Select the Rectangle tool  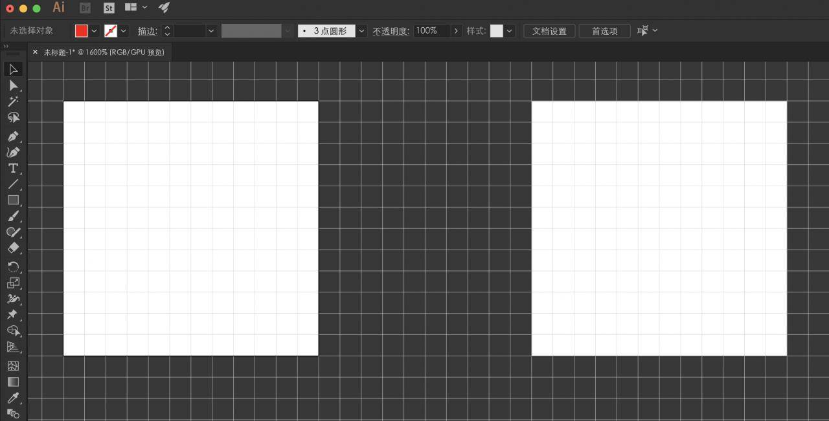(13, 200)
